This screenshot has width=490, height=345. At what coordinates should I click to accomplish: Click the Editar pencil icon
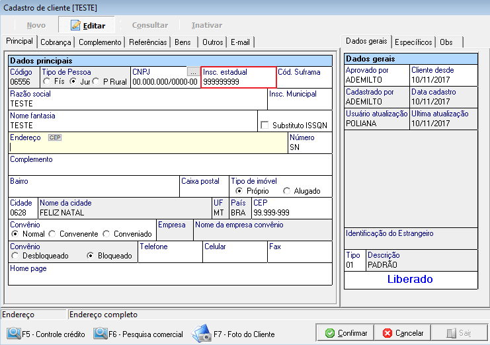coord(75,25)
